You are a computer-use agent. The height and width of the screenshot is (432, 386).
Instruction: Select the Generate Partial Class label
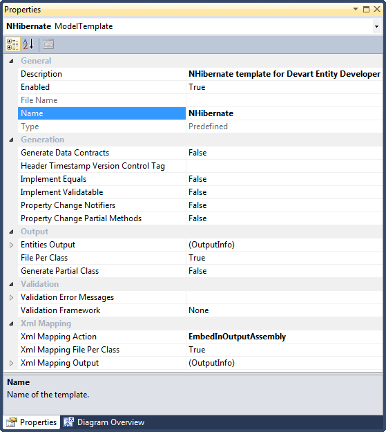point(60,271)
